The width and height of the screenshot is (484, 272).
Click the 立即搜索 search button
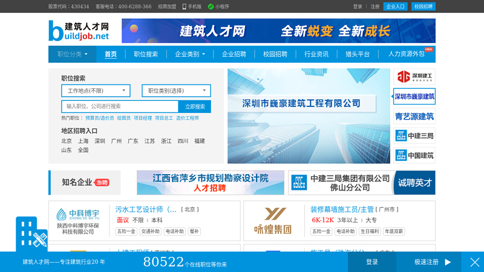pyautogui.click(x=195, y=106)
